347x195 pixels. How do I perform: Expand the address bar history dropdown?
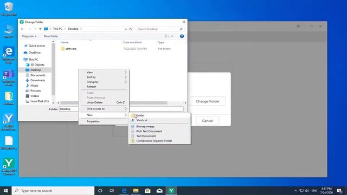click(x=125, y=29)
